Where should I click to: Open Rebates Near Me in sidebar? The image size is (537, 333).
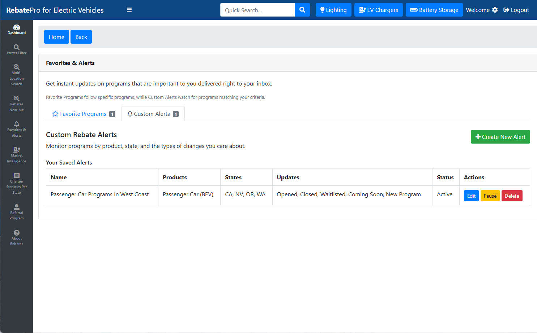click(x=17, y=104)
